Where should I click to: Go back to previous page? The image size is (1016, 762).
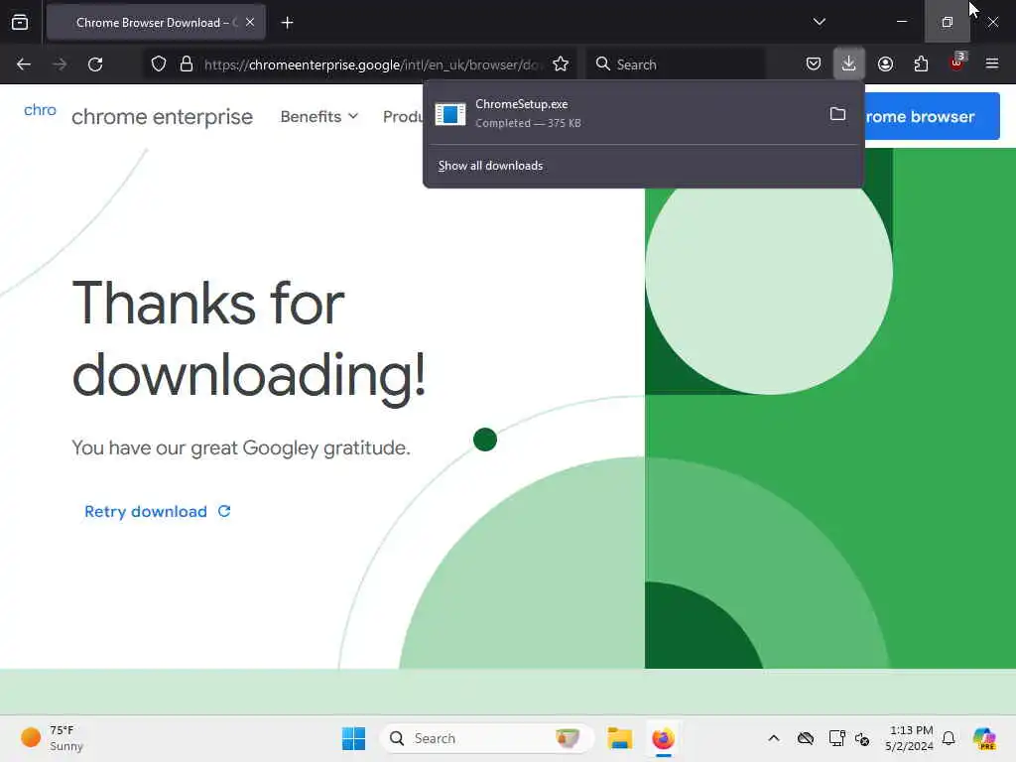(x=24, y=64)
